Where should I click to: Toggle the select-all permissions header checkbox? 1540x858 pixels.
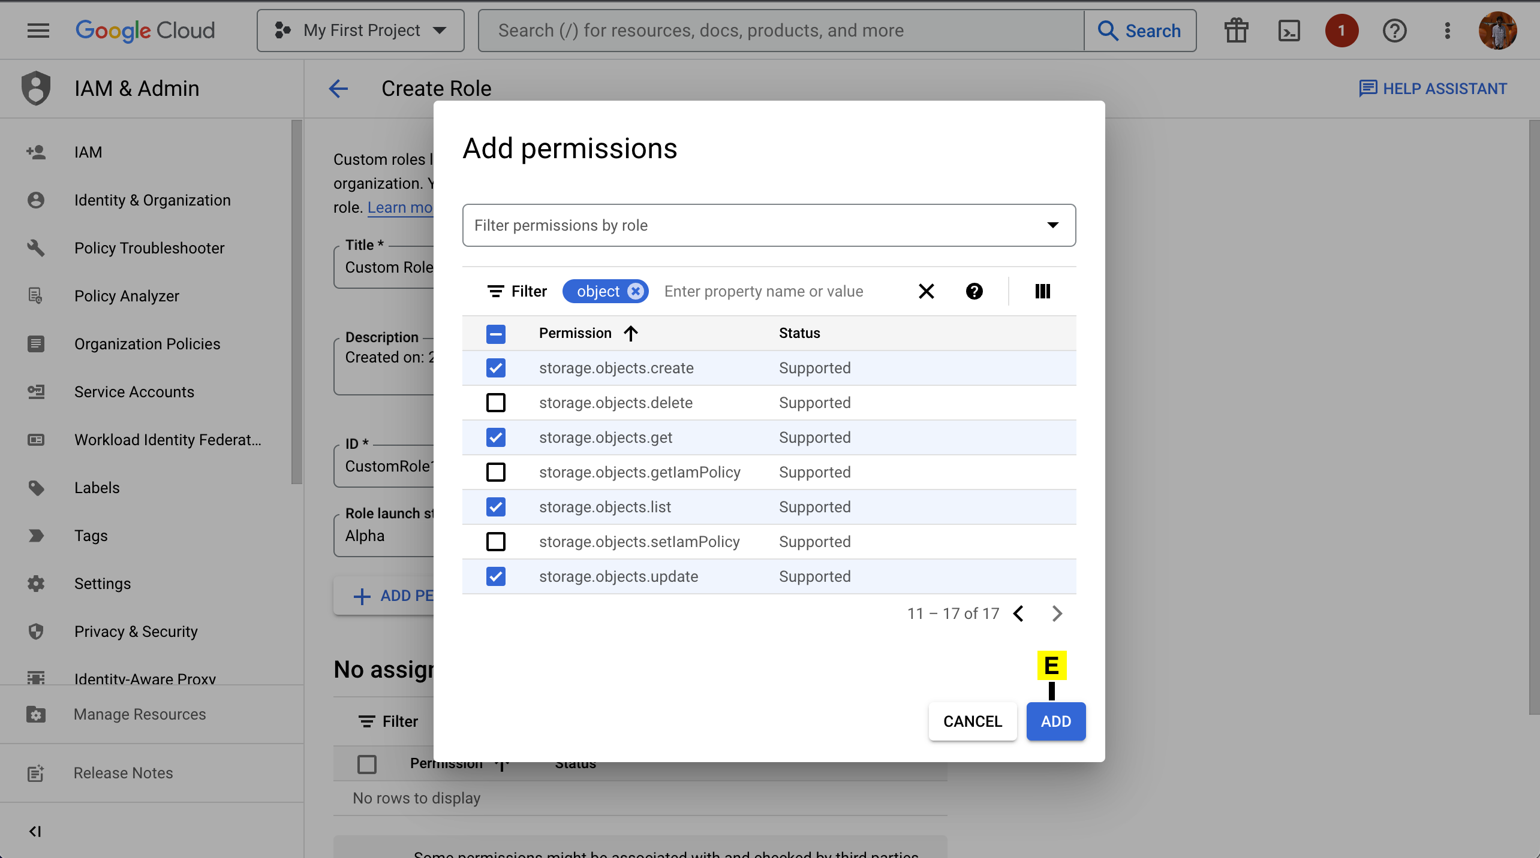point(495,334)
